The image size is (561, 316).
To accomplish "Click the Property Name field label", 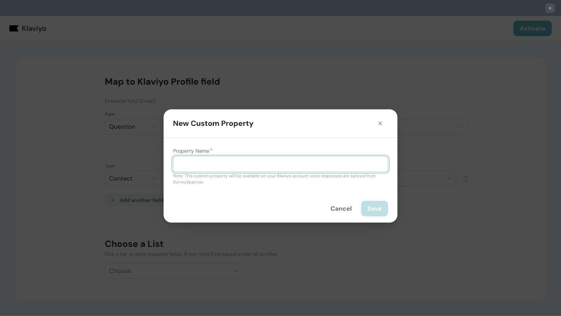I will click(x=191, y=151).
